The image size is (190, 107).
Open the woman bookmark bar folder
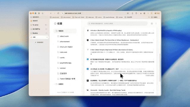click(x=119, y=17)
